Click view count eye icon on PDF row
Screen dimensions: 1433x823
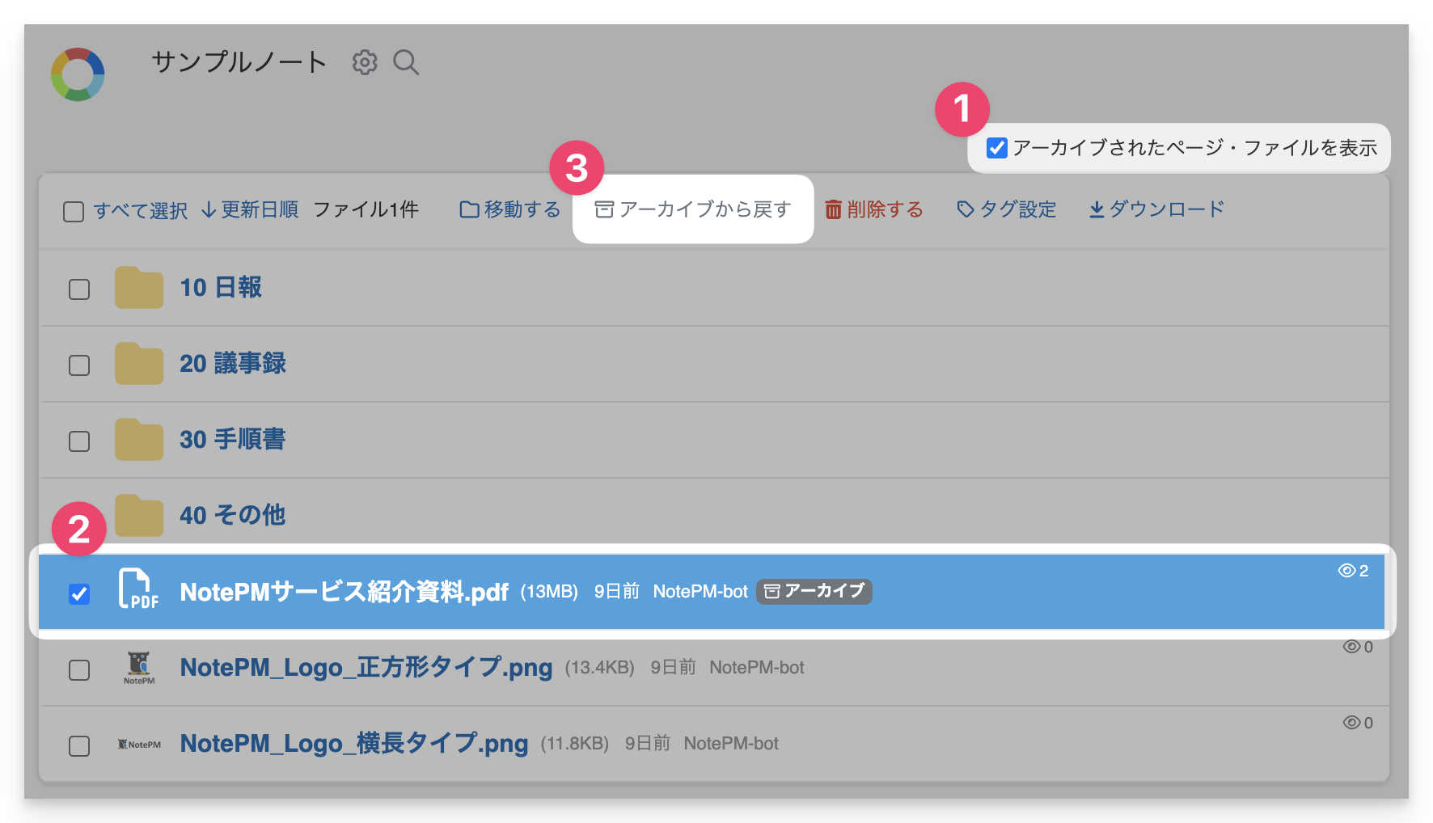(1346, 571)
